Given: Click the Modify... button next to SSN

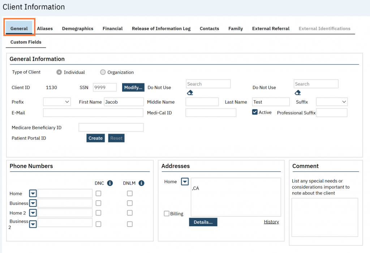Looking at the screenshot, I should (133, 87).
